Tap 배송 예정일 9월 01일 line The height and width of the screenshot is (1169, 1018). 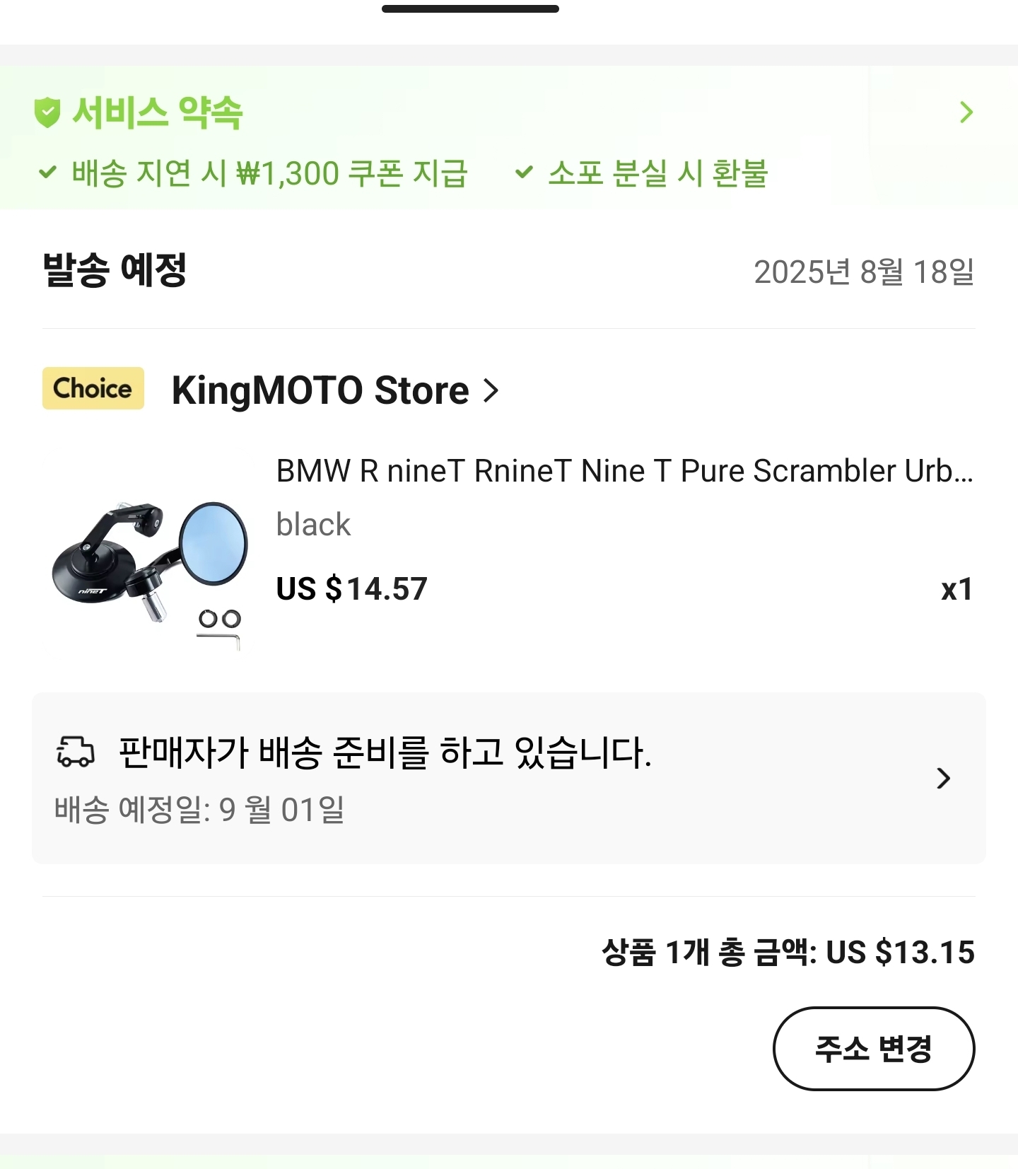point(199,809)
